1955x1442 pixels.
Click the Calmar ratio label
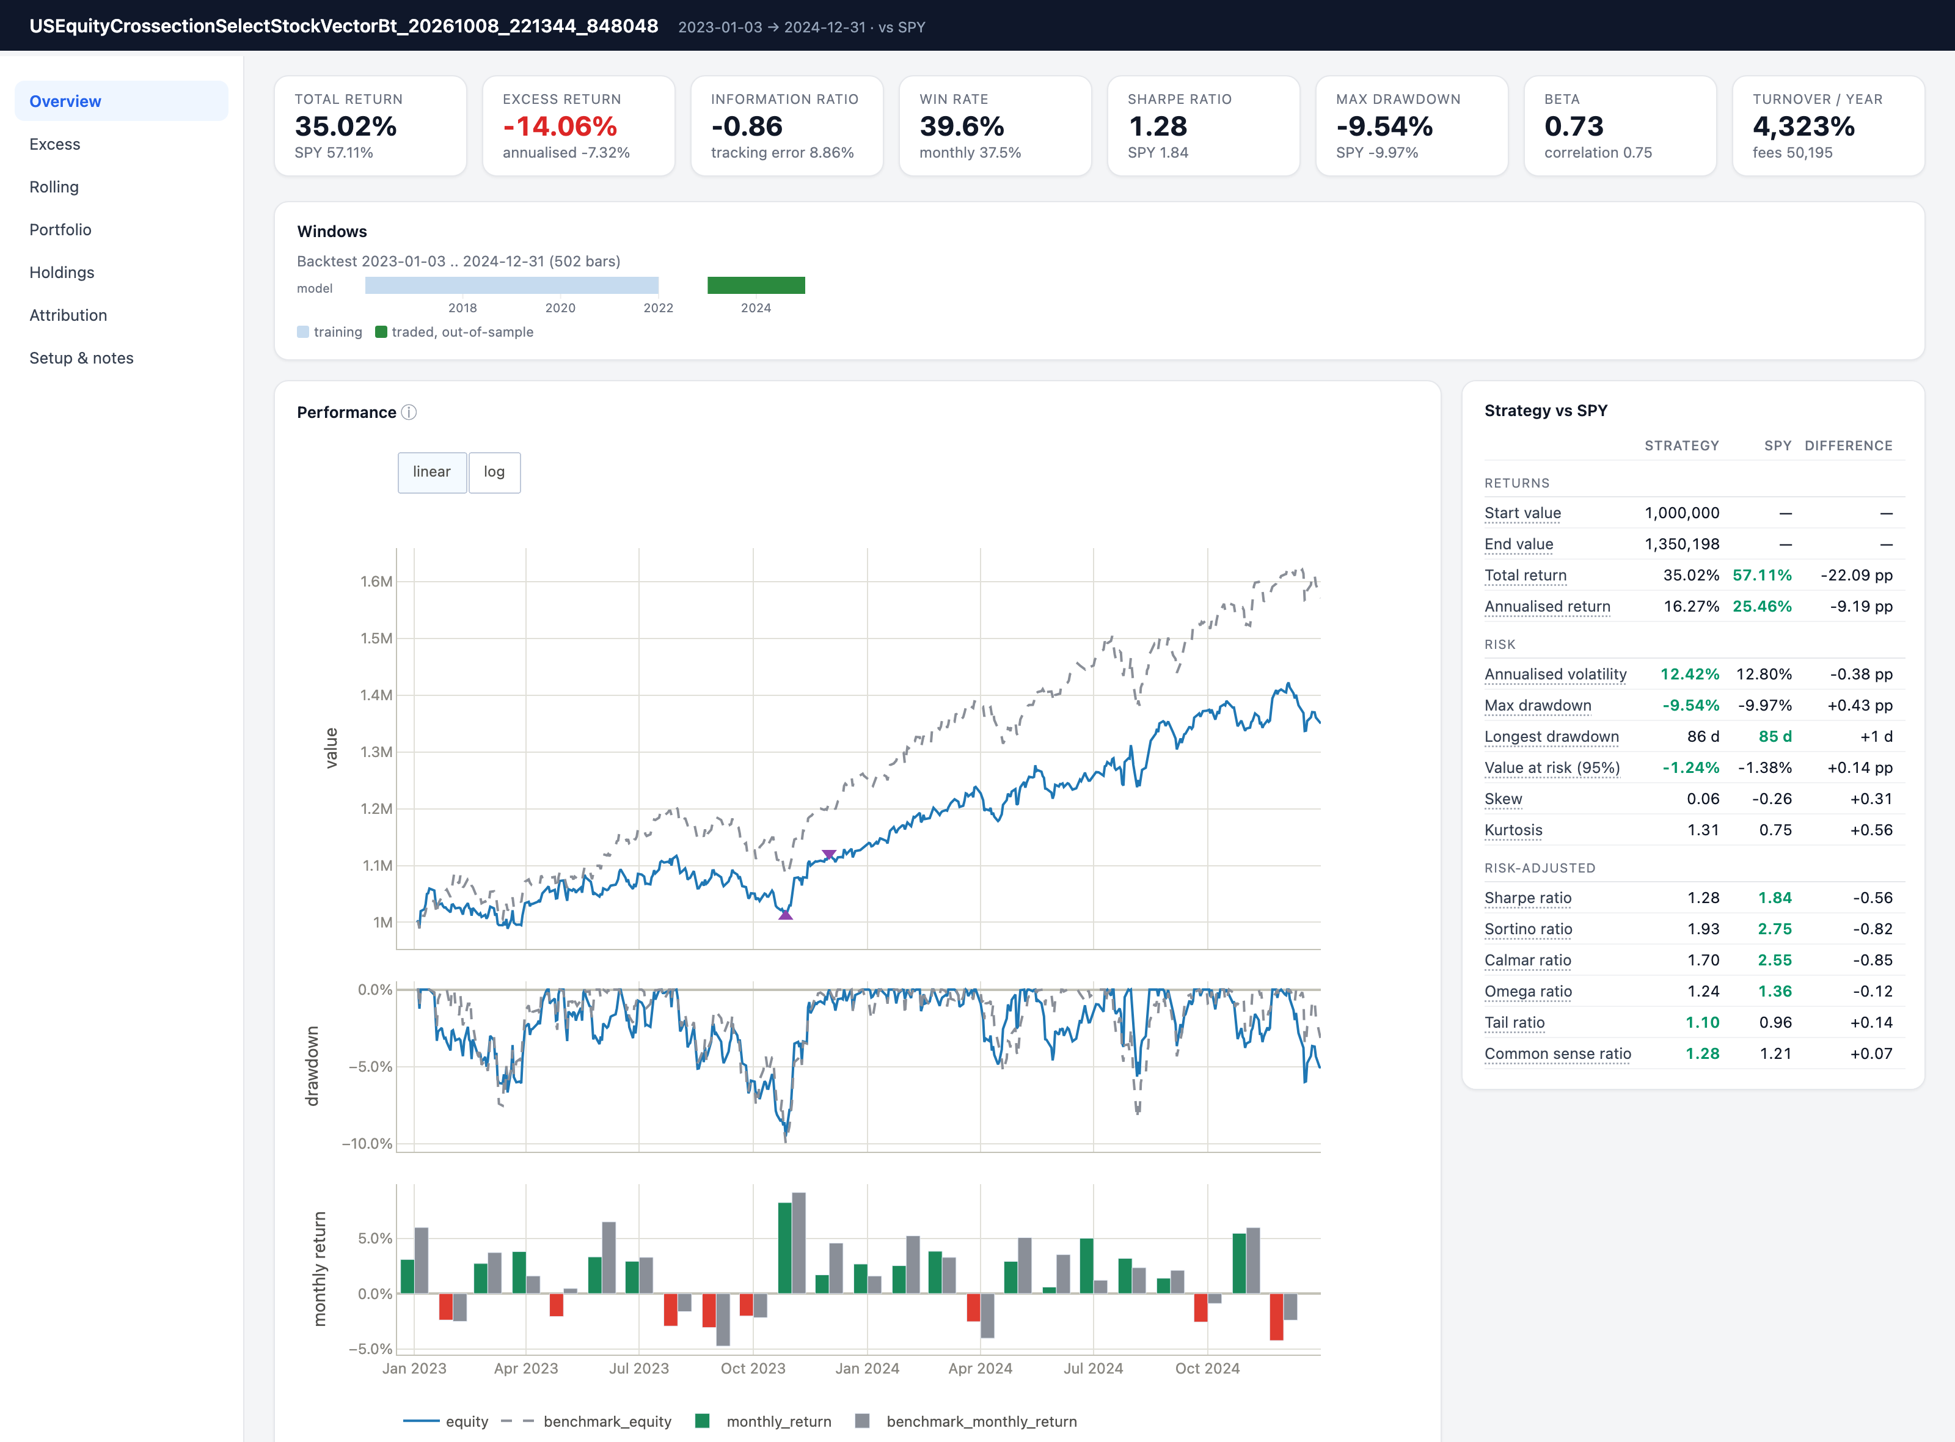(1527, 960)
